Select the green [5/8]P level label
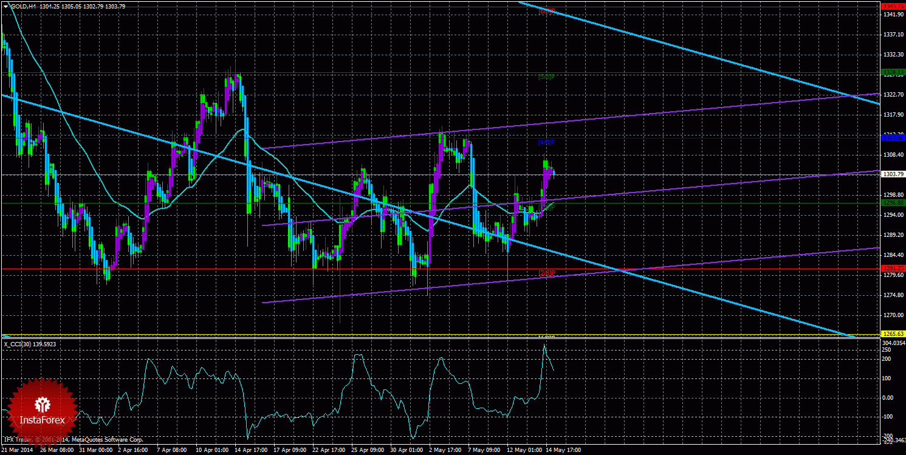 coord(546,77)
